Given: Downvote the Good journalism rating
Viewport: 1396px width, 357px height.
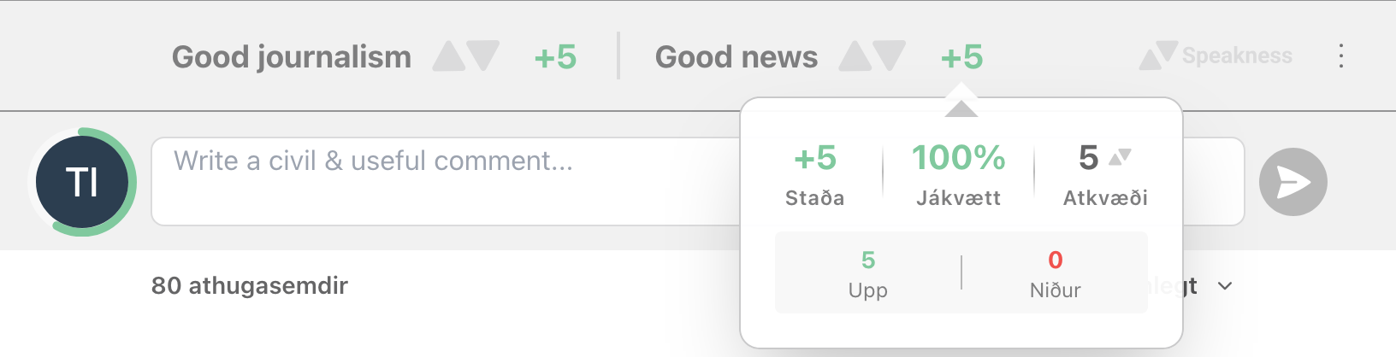Looking at the screenshot, I should click(483, 56).
